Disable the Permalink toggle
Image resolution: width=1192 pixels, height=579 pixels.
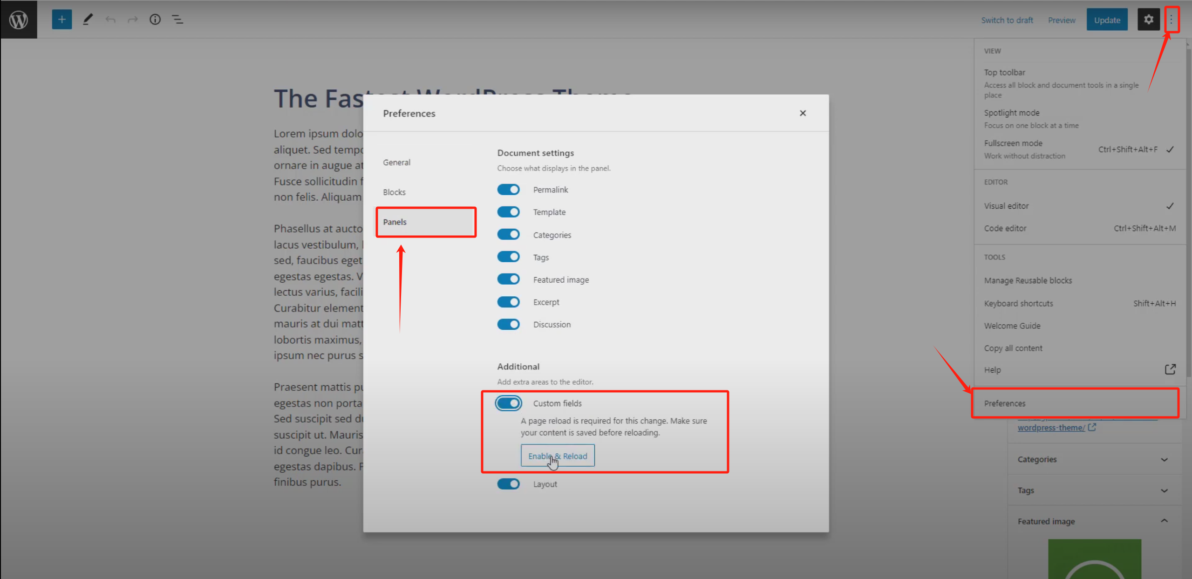click(x=508, y=189)
